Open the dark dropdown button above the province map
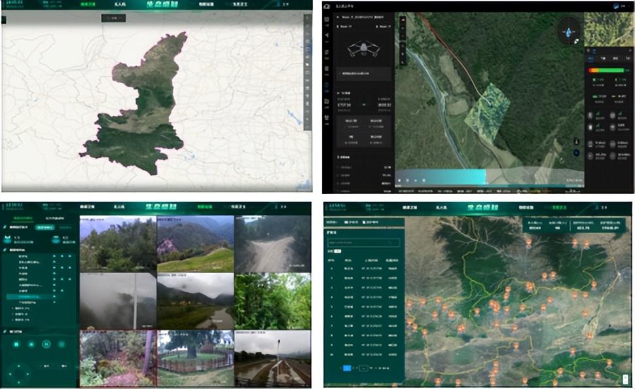635x389 pixels. coord(113,18)
